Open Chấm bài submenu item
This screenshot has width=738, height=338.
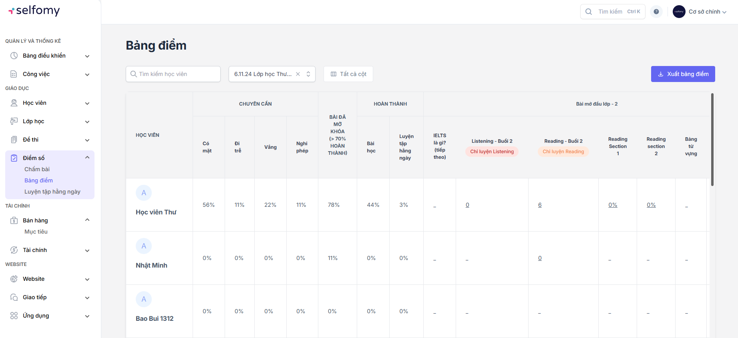[37, 169]
